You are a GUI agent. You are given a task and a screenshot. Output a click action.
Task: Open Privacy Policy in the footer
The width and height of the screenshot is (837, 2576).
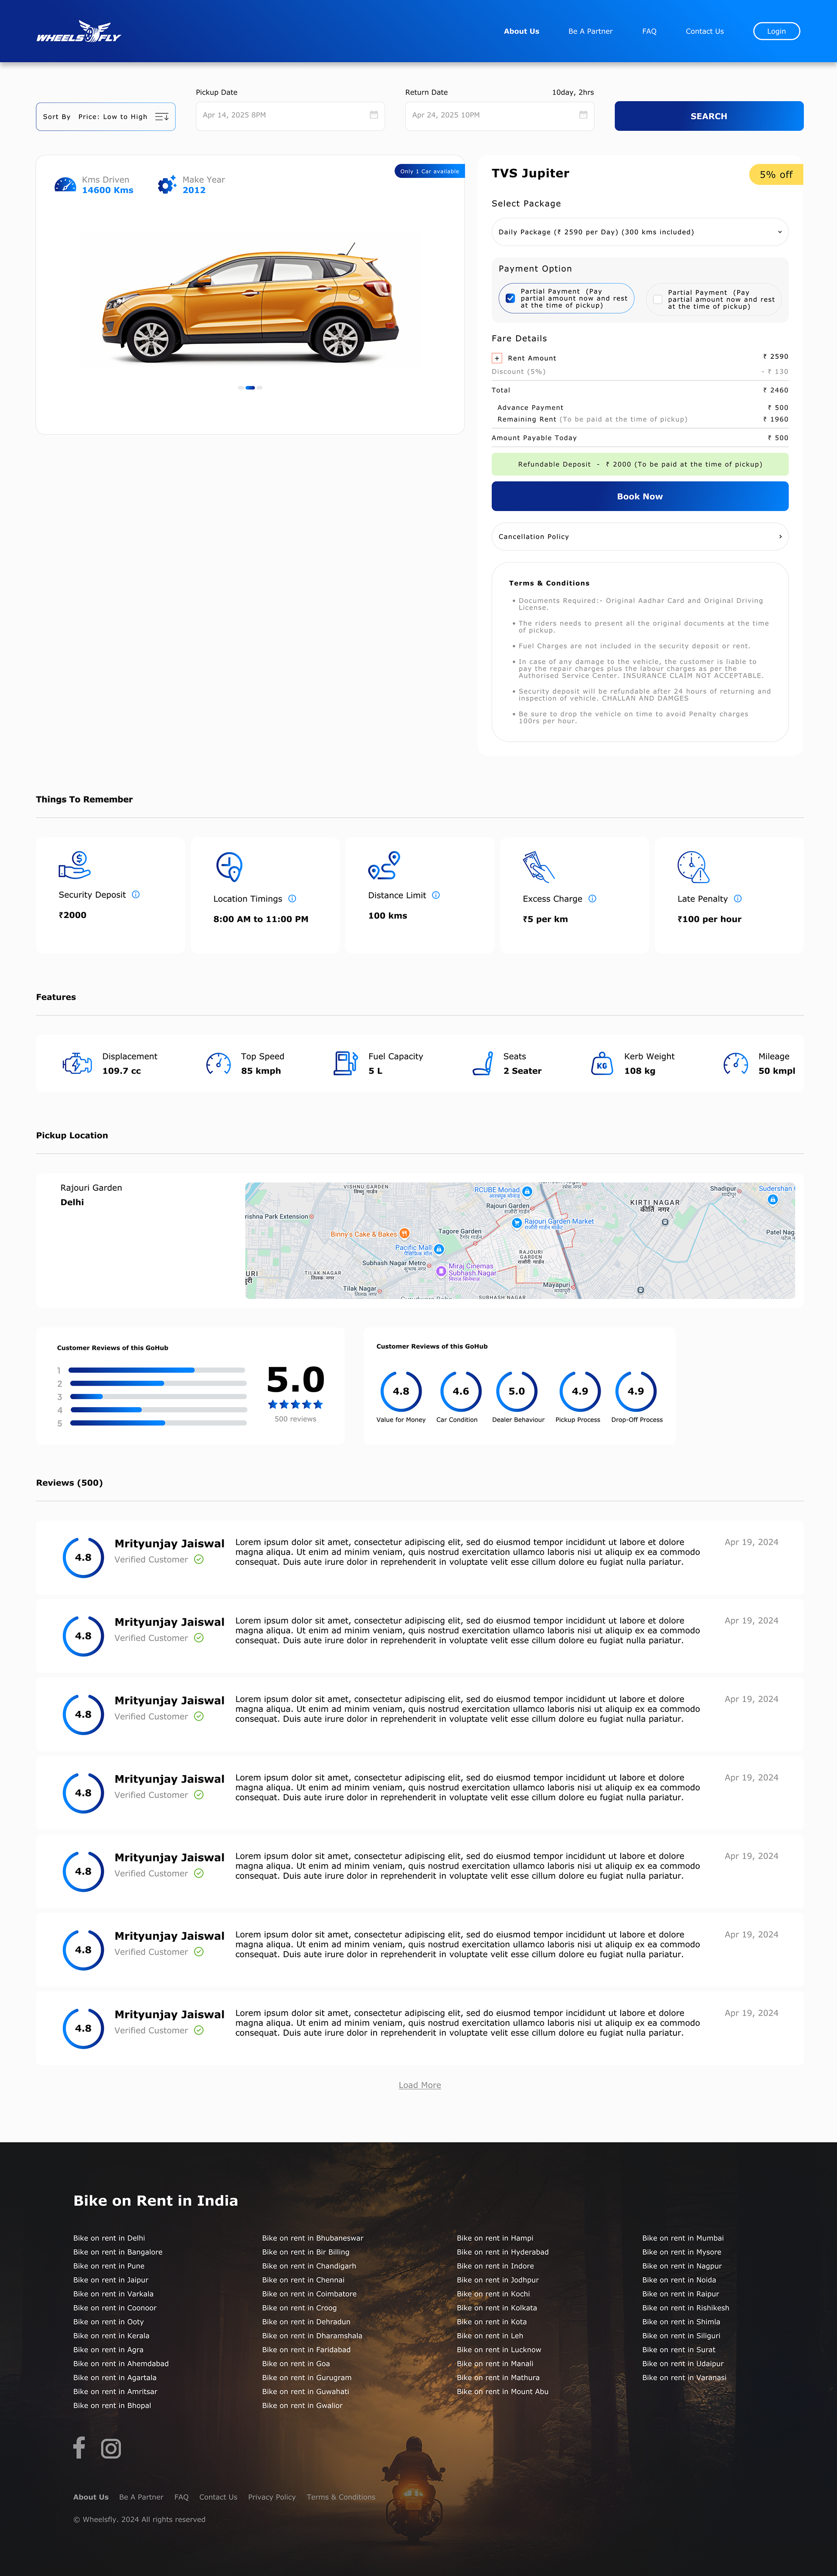point(272,2496)
